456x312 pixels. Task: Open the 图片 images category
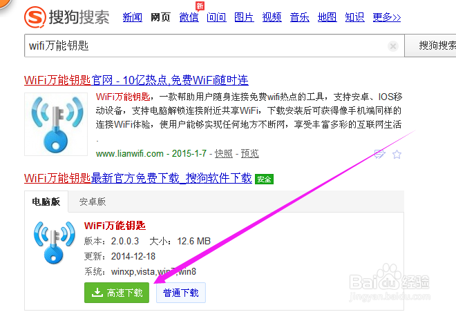[x=244, y=17]
